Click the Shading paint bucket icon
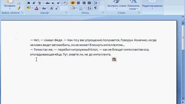Screen dimensions: 185x104 [73, 8]
